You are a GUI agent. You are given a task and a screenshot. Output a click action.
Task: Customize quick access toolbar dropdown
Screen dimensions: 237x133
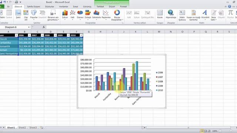click(x=20, y=2)
